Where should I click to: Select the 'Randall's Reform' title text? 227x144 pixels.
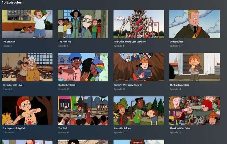click(x=122, y=128)
